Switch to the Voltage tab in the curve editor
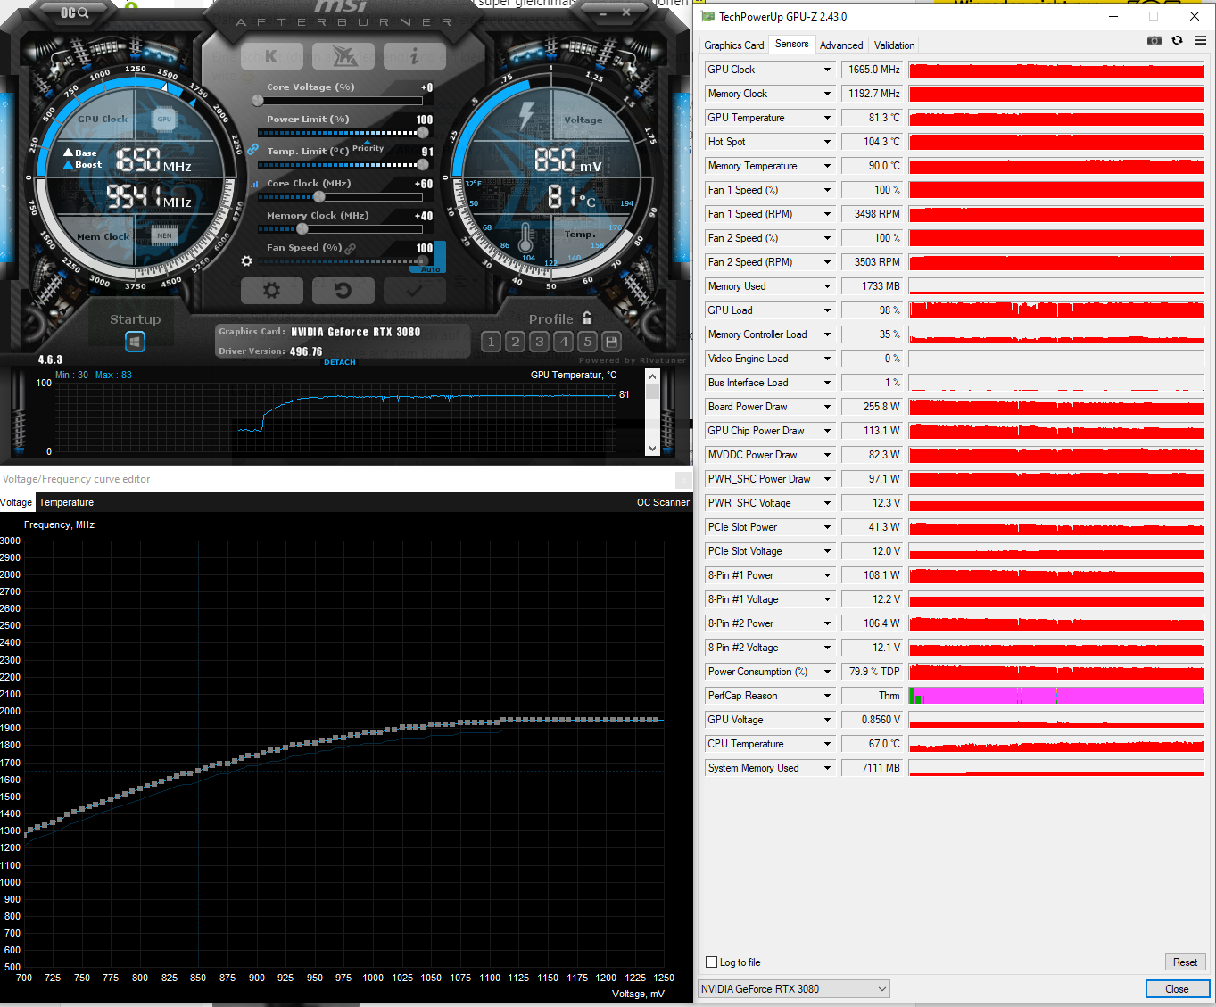Screen dimensions: 1216x1007 click(x=16, y=502)
